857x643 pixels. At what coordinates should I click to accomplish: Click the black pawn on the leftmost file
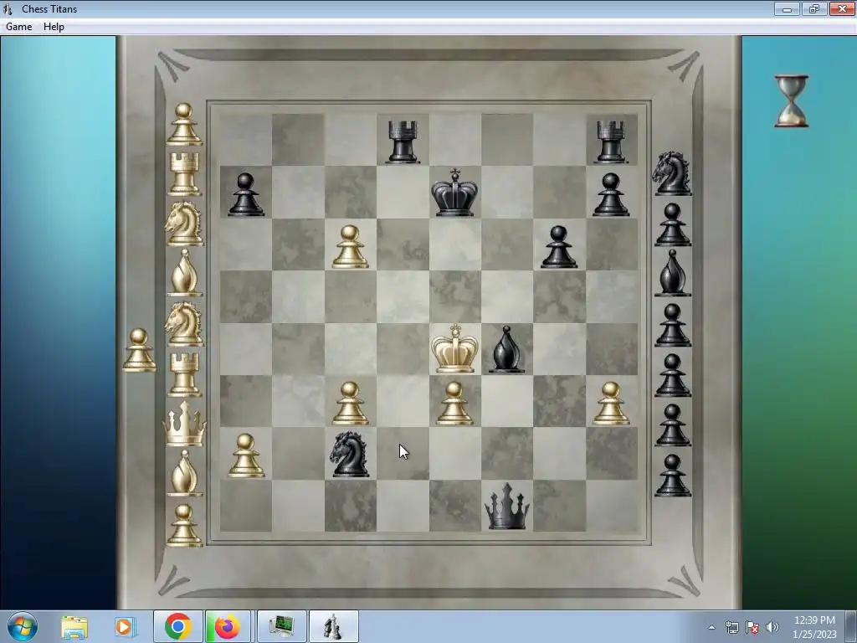245,194
